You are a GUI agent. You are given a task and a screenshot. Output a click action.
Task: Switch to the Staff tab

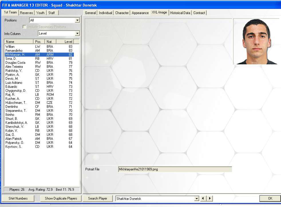52,13
